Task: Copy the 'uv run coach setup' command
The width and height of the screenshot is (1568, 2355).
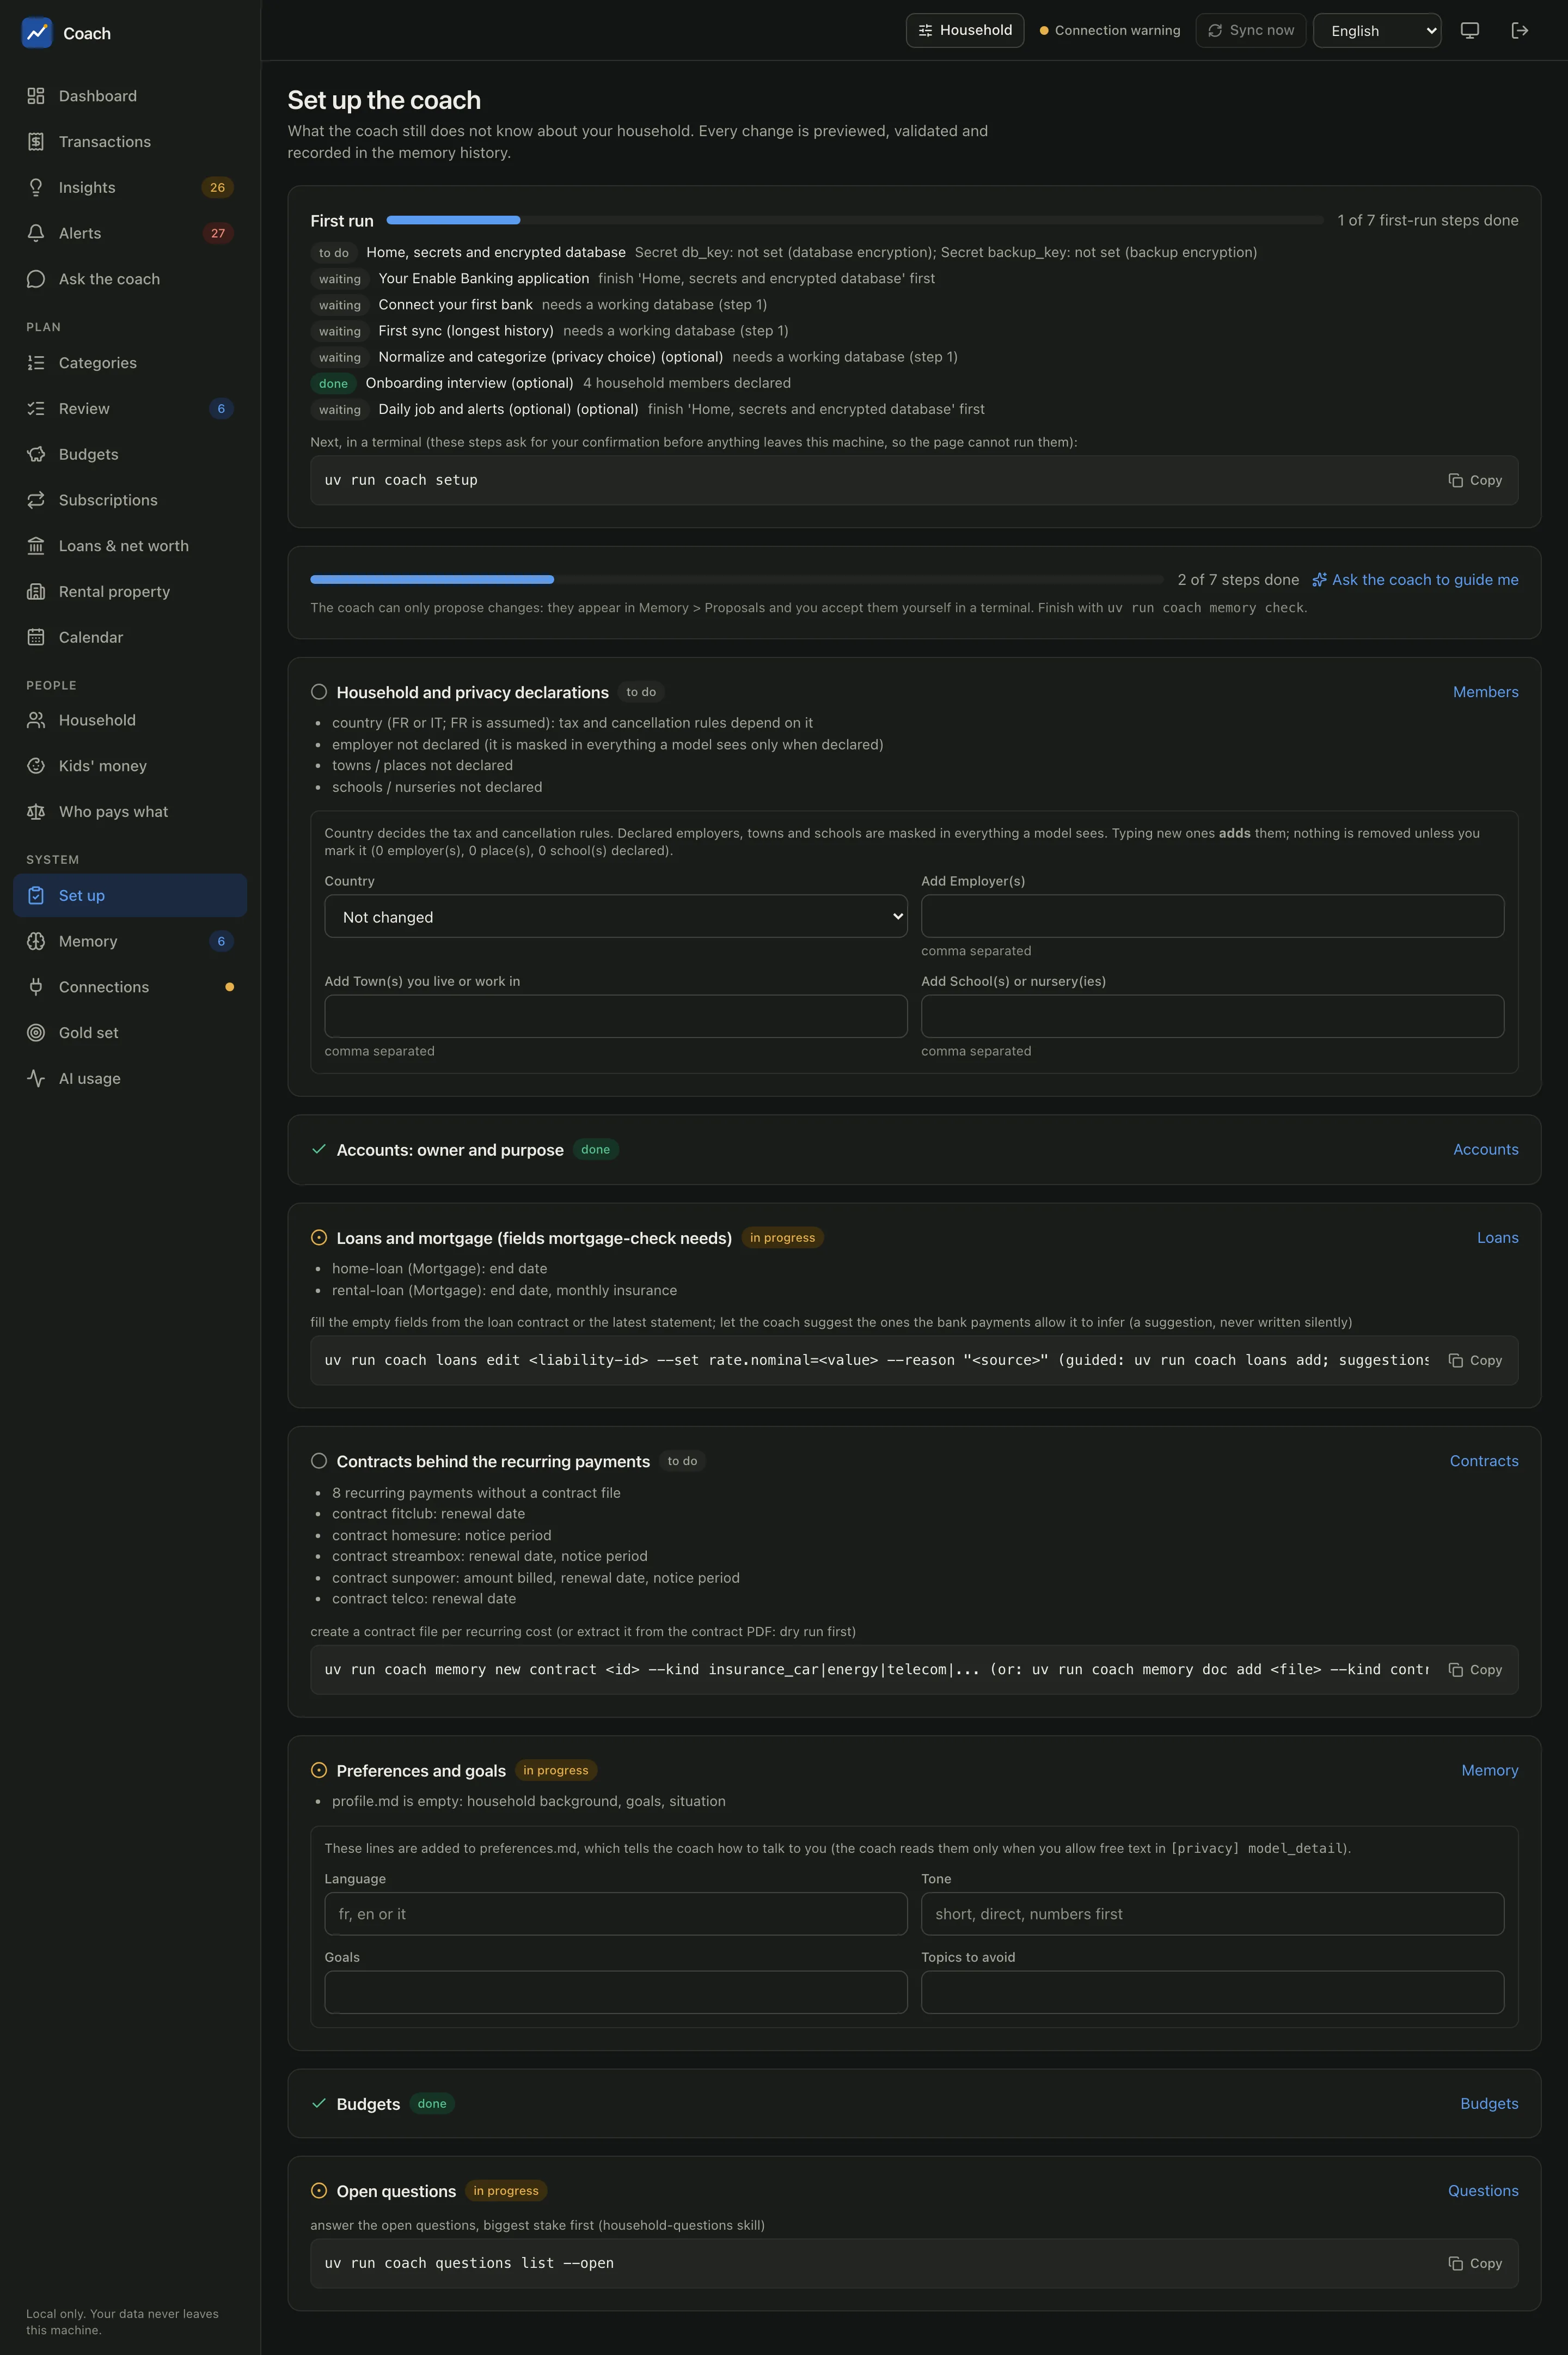Action: coord(1476,480)
